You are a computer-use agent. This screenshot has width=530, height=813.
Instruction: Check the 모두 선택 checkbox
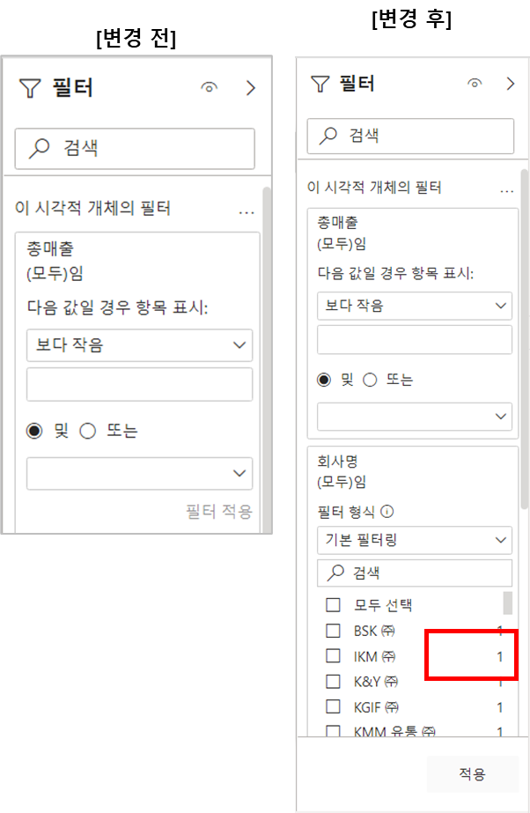[333, 604]
